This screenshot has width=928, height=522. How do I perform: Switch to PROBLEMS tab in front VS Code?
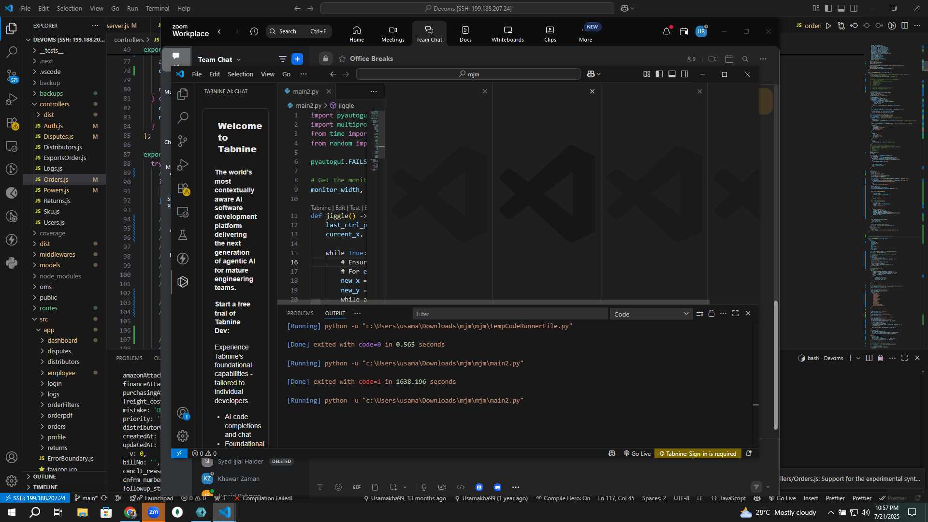(x=300, y=313)
